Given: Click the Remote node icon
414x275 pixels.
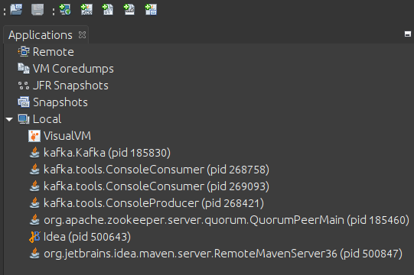Looking at the screenshot, I should point(24,52).
